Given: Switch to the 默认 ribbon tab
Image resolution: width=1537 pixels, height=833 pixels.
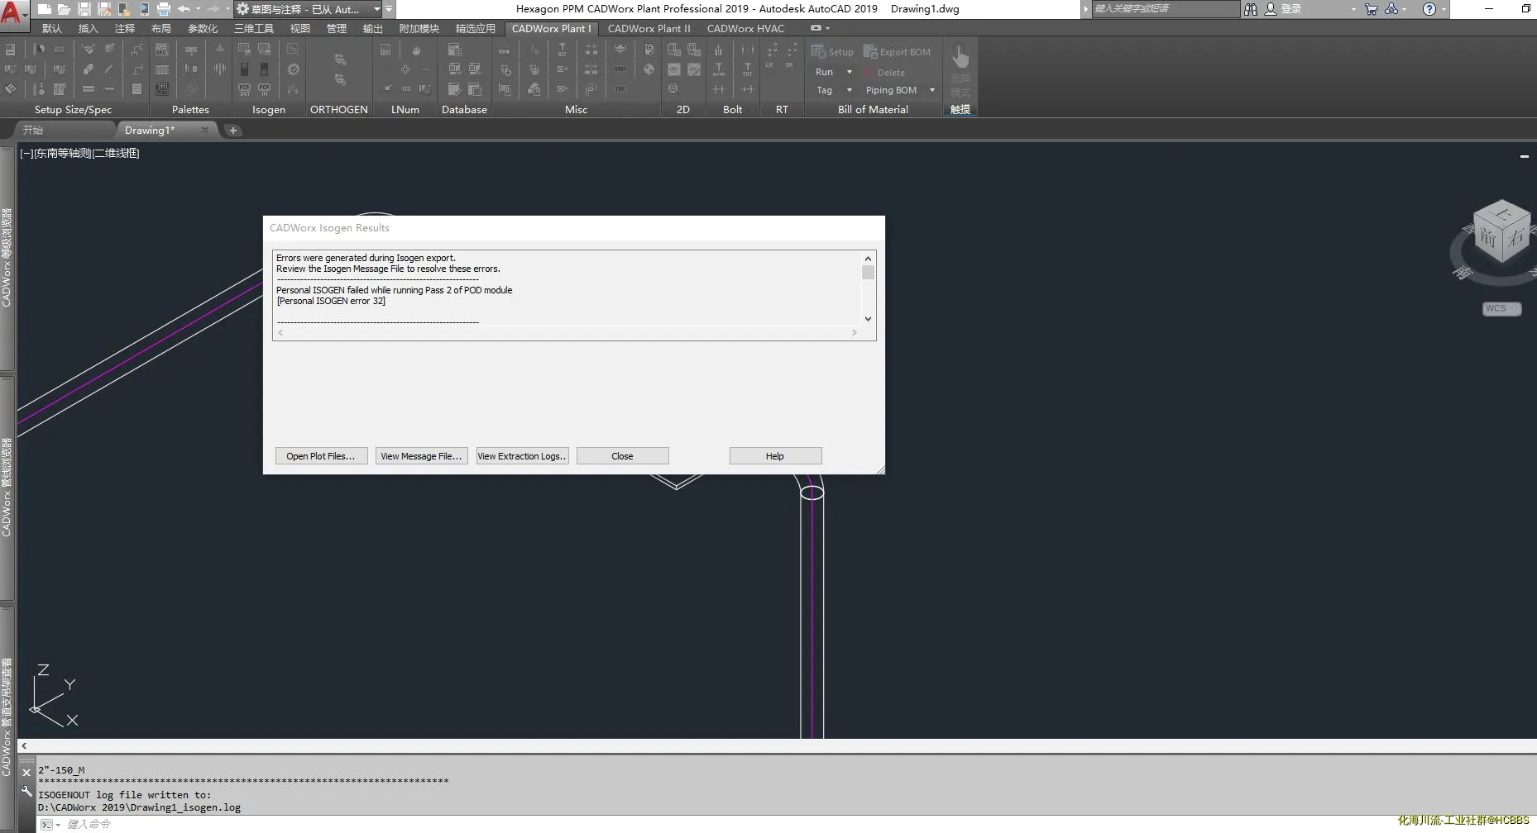Looking at the screenshot, I should tap(52, 28).
